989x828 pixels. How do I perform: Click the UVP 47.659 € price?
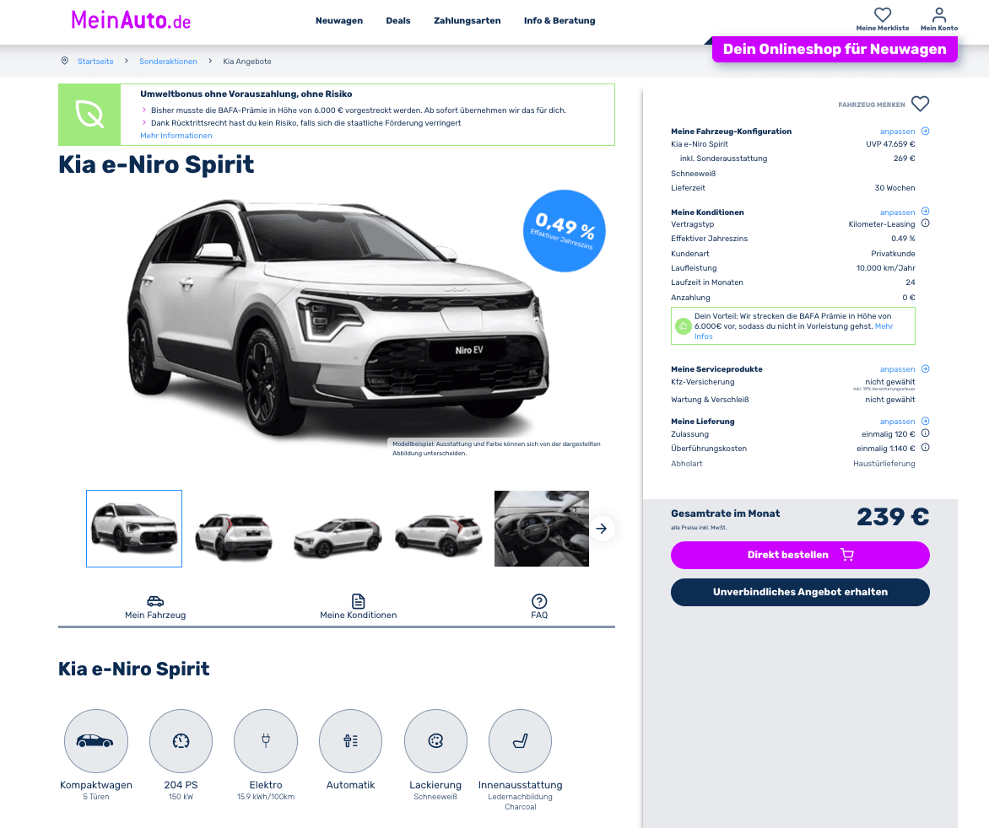(x=890, y=143)
